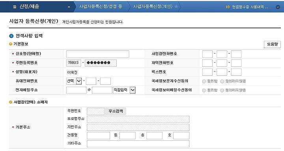Image resolution: width=284 pixels, height=151 pixels.
Task: Toggle the favorite star icon
Action: click(176, 7)
